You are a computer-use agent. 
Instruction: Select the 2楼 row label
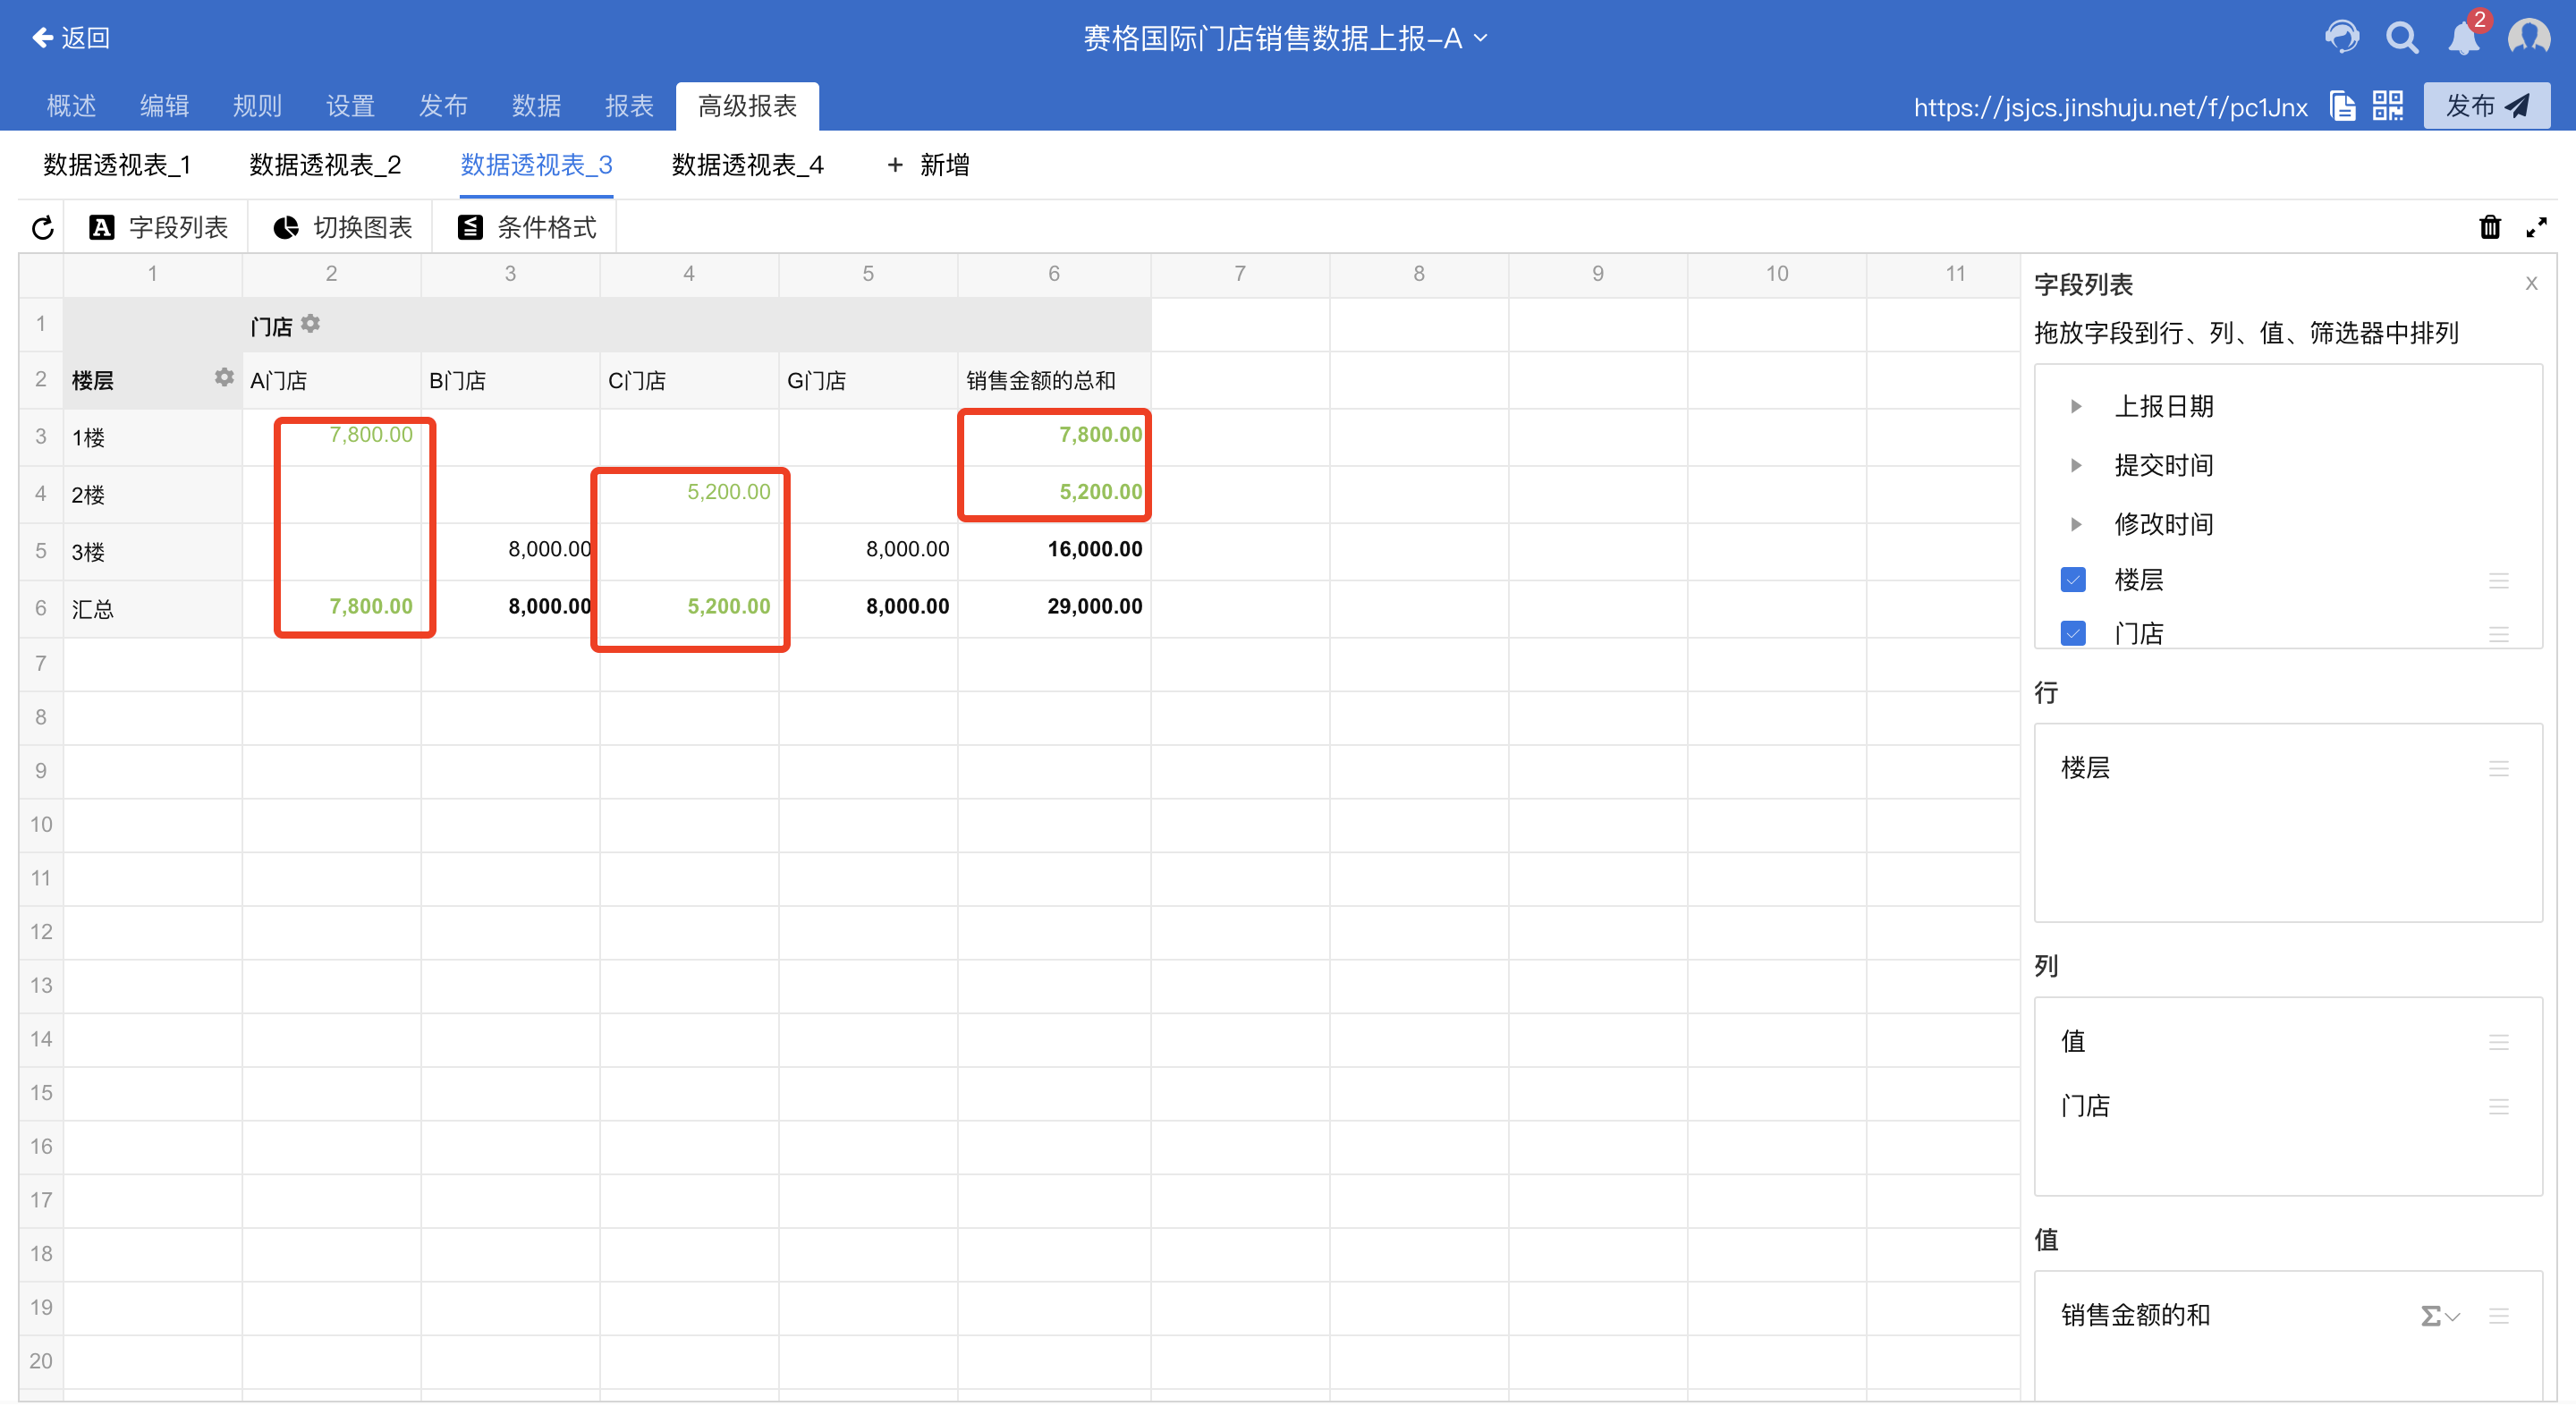pos(153,494)
